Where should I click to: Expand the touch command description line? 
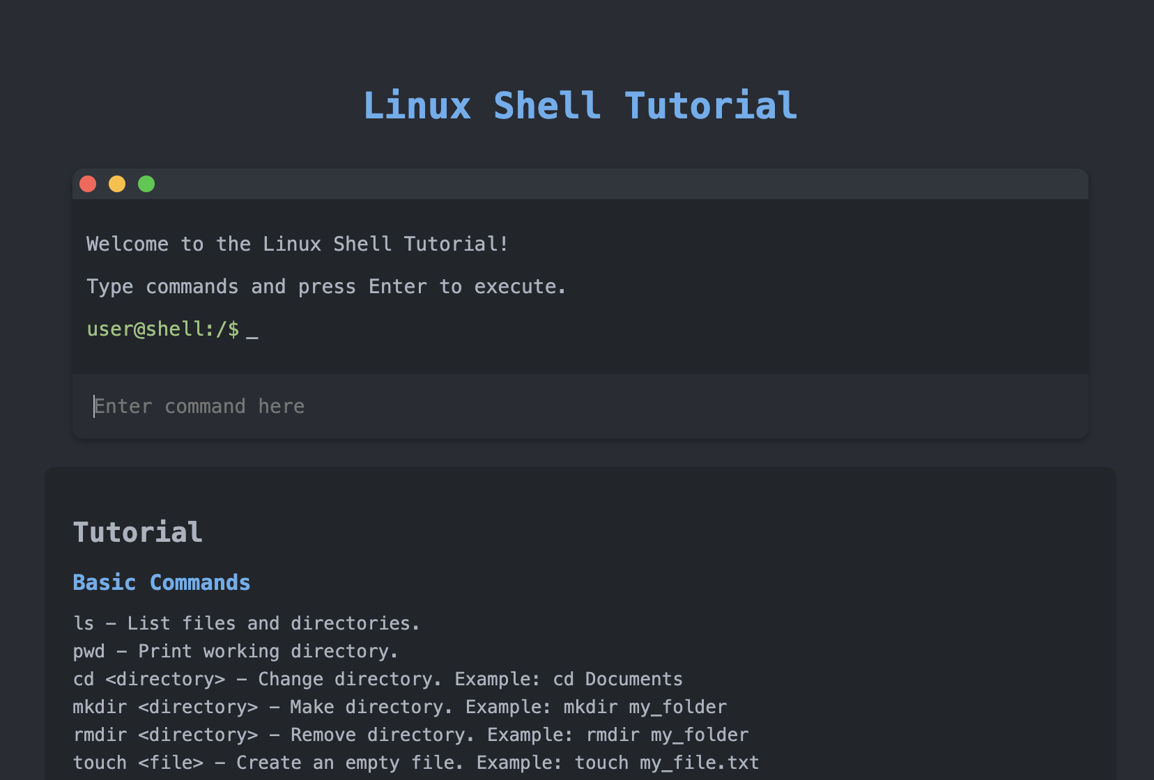coord(415,762)
